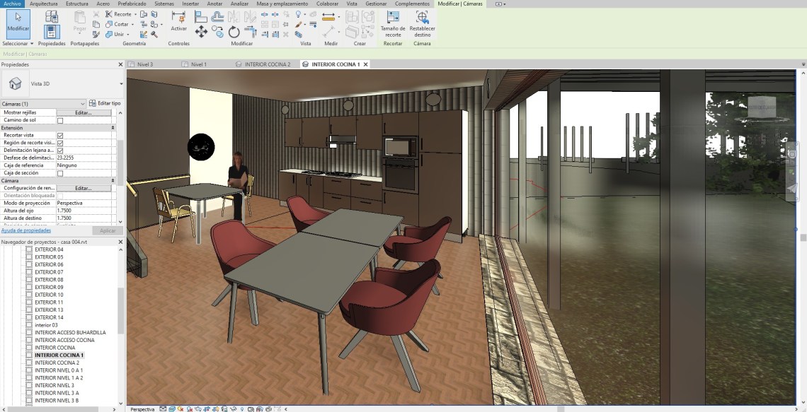The width and height of the screenshot is (807, 412).
Task: Select INTERIOR ACCESO COCINA in project browser
Action: tap(64, 340)
